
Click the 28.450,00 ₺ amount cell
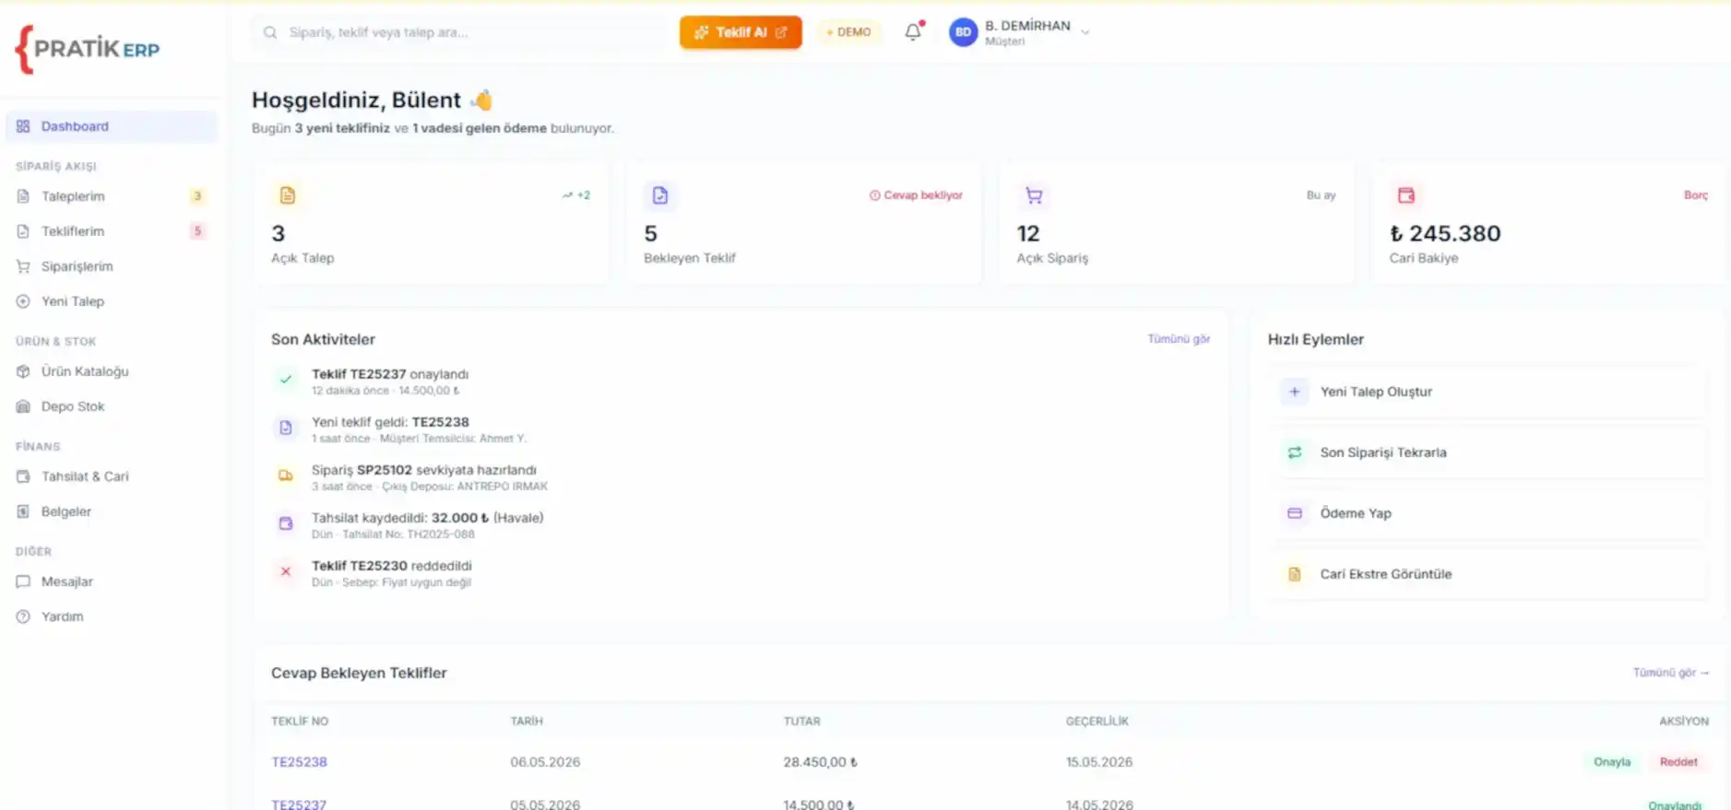coord(821,762)
